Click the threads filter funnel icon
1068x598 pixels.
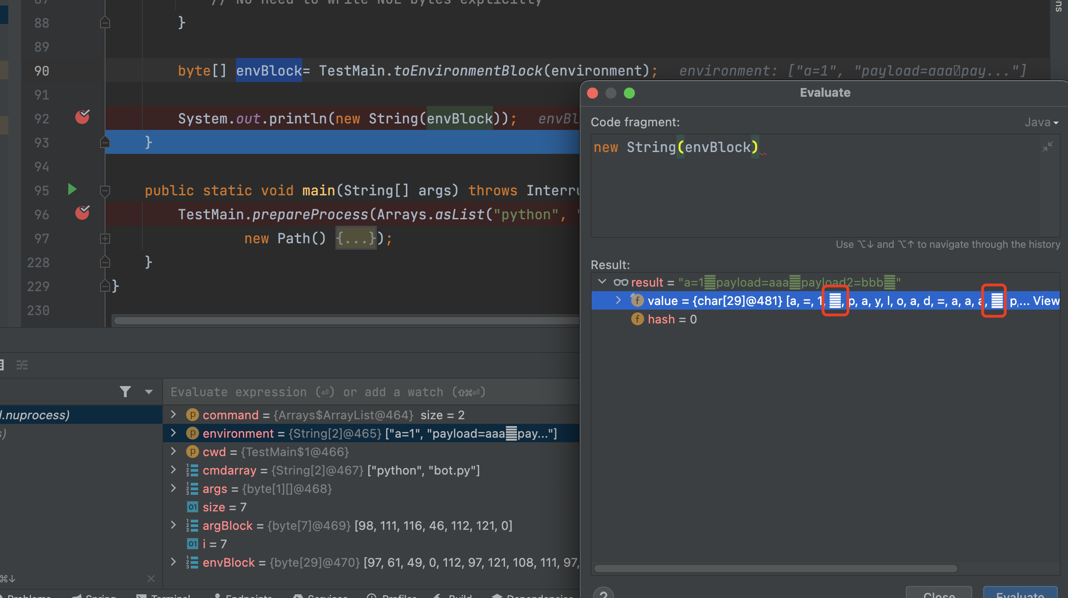125,392
